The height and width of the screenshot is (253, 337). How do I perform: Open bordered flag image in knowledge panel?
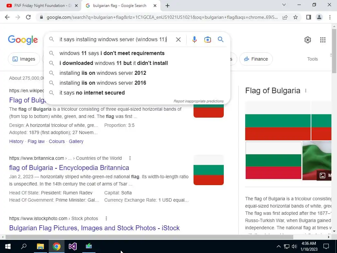pos(273,160)
